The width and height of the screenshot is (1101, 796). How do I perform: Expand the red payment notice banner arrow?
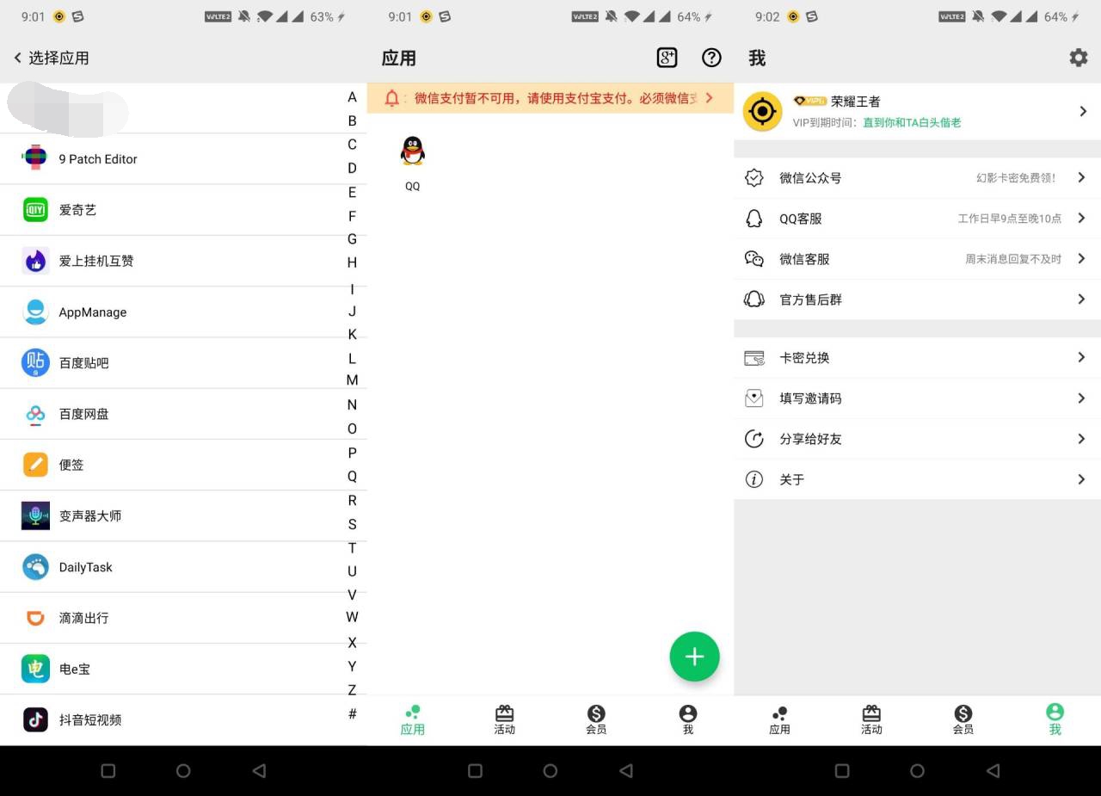[x=709, y=98]
